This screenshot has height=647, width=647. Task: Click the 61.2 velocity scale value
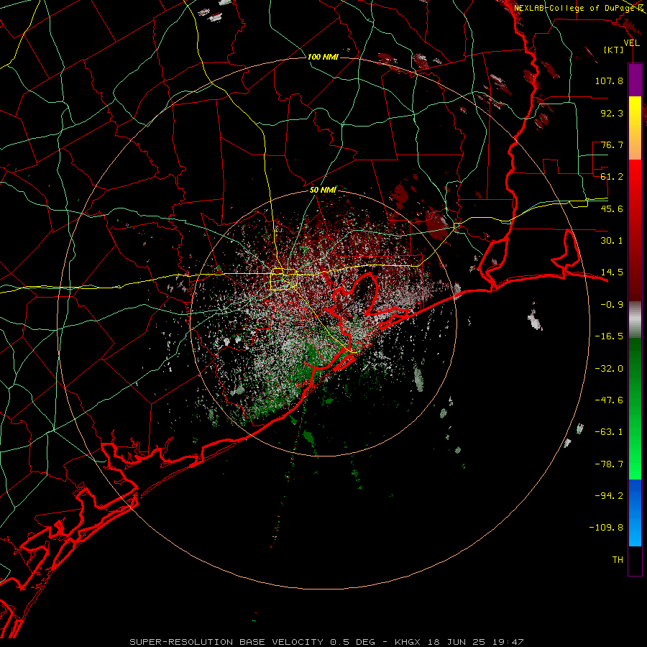tap(612, 177)
